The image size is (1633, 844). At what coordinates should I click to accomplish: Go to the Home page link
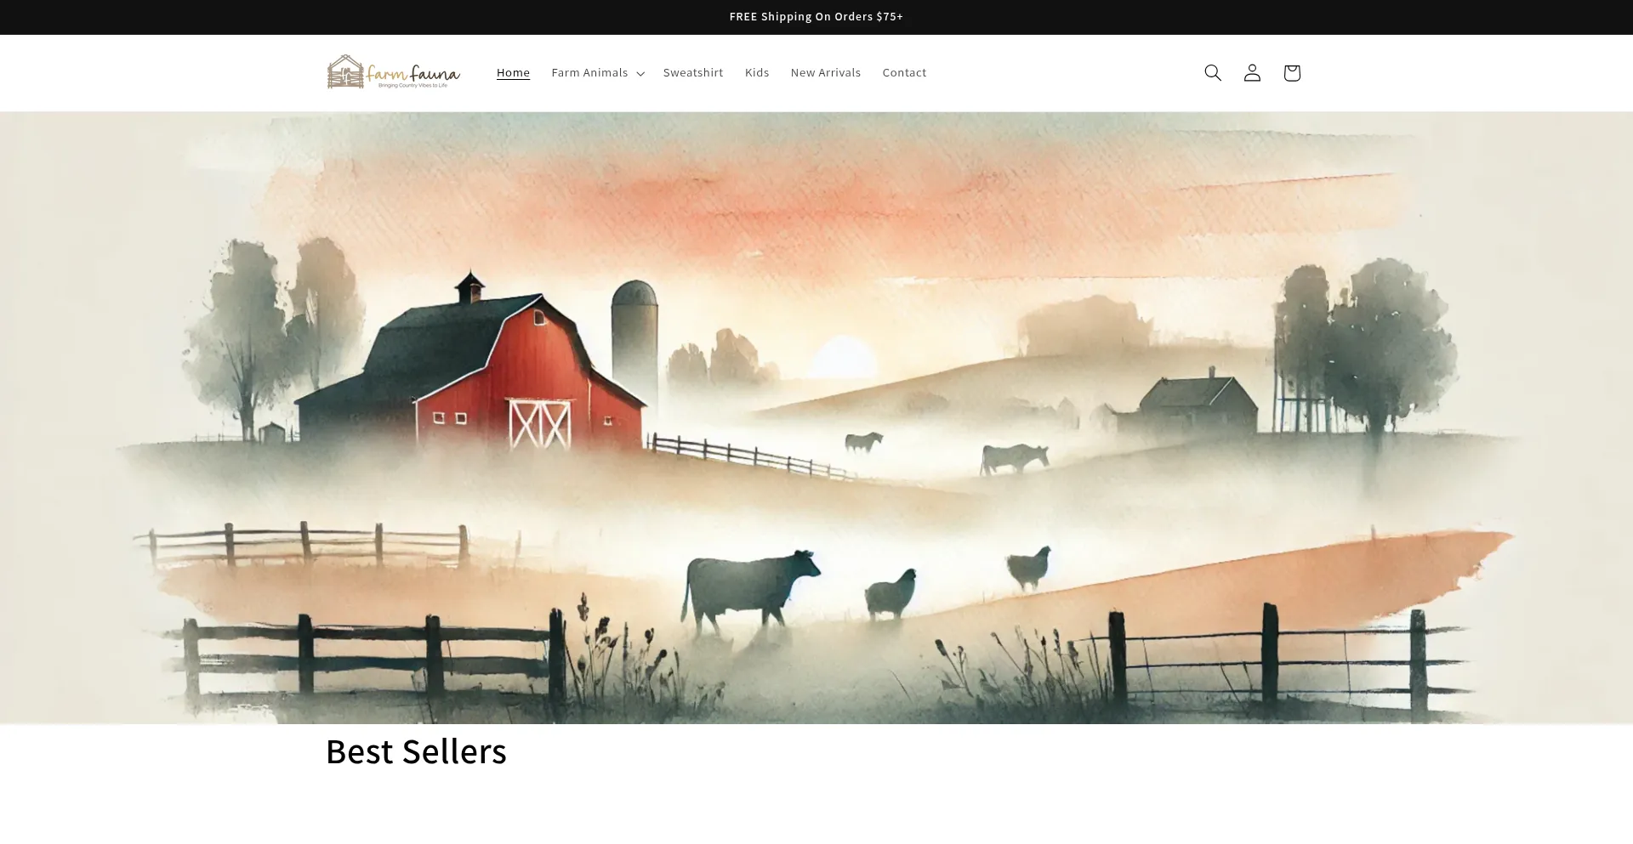coord(513,73)
